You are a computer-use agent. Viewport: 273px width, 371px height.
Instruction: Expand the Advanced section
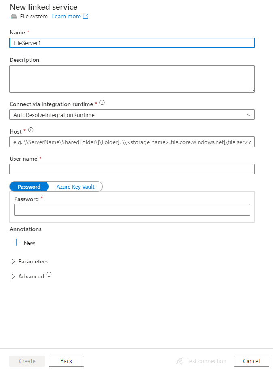click(28, 276)
